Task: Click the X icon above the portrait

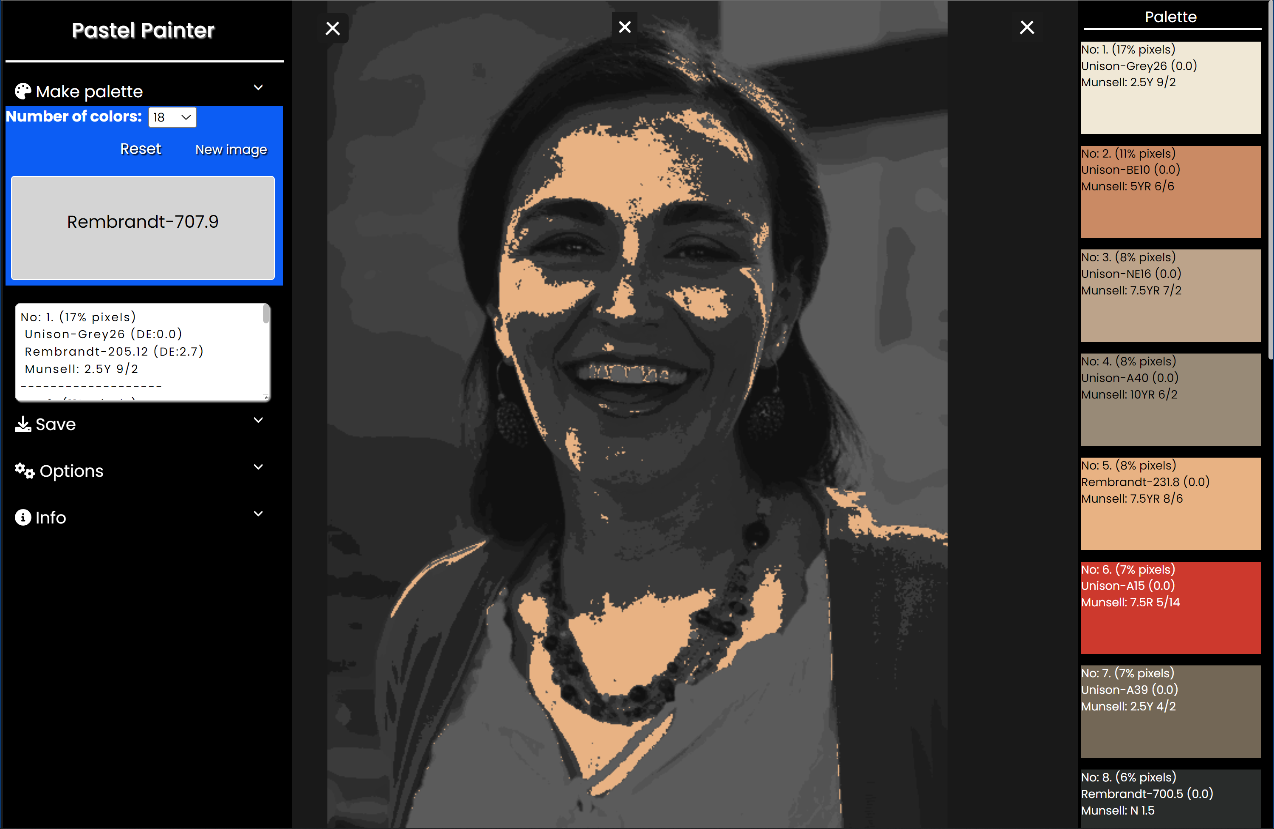Action: (624, 27)
